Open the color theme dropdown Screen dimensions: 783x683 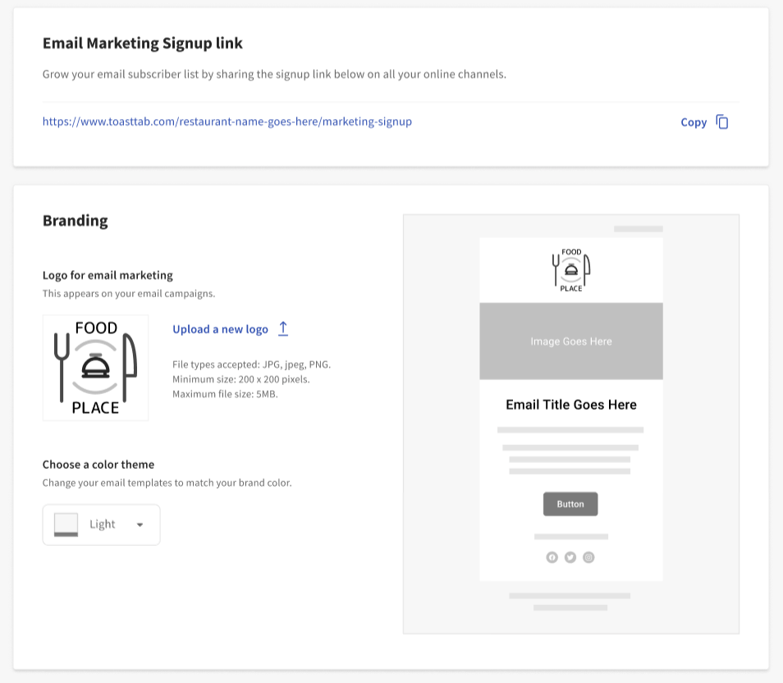(101, 524)
